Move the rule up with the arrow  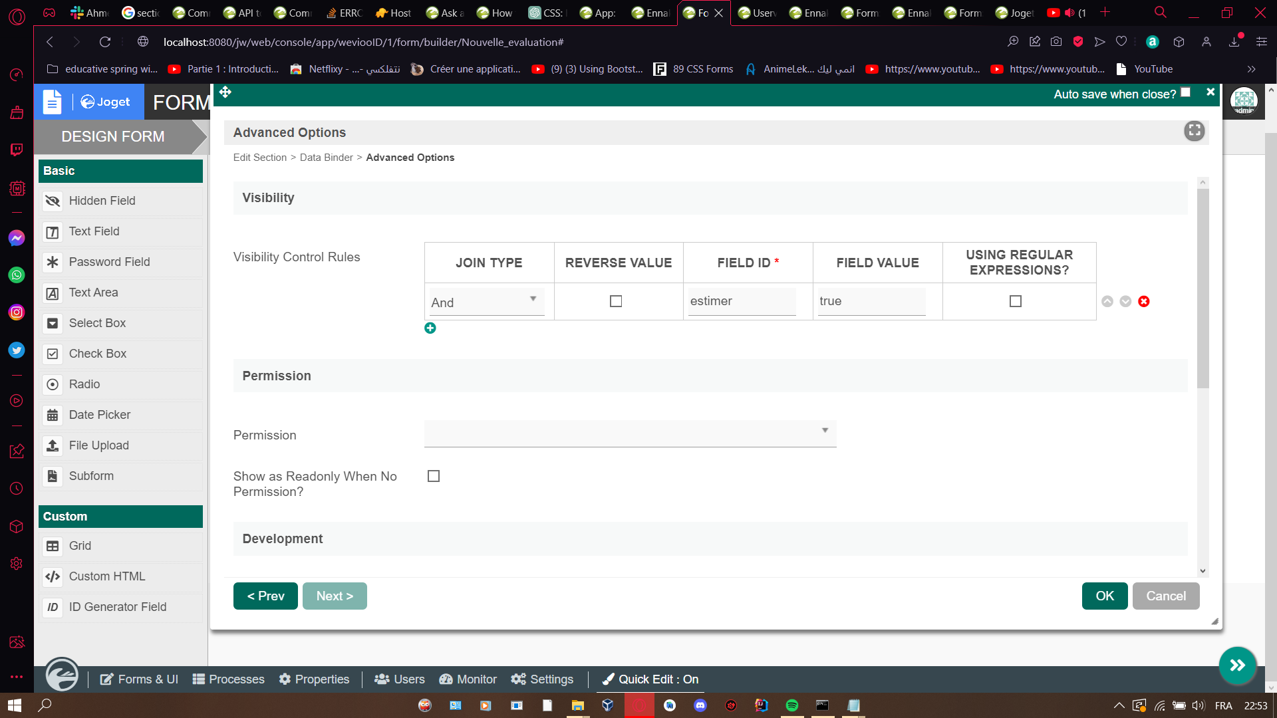click(x=1107, y=302)
